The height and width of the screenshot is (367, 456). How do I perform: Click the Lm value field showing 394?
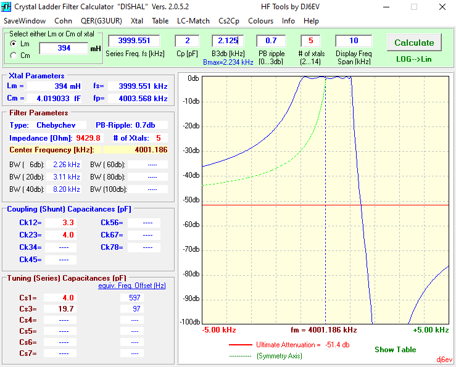click(64, 48)
